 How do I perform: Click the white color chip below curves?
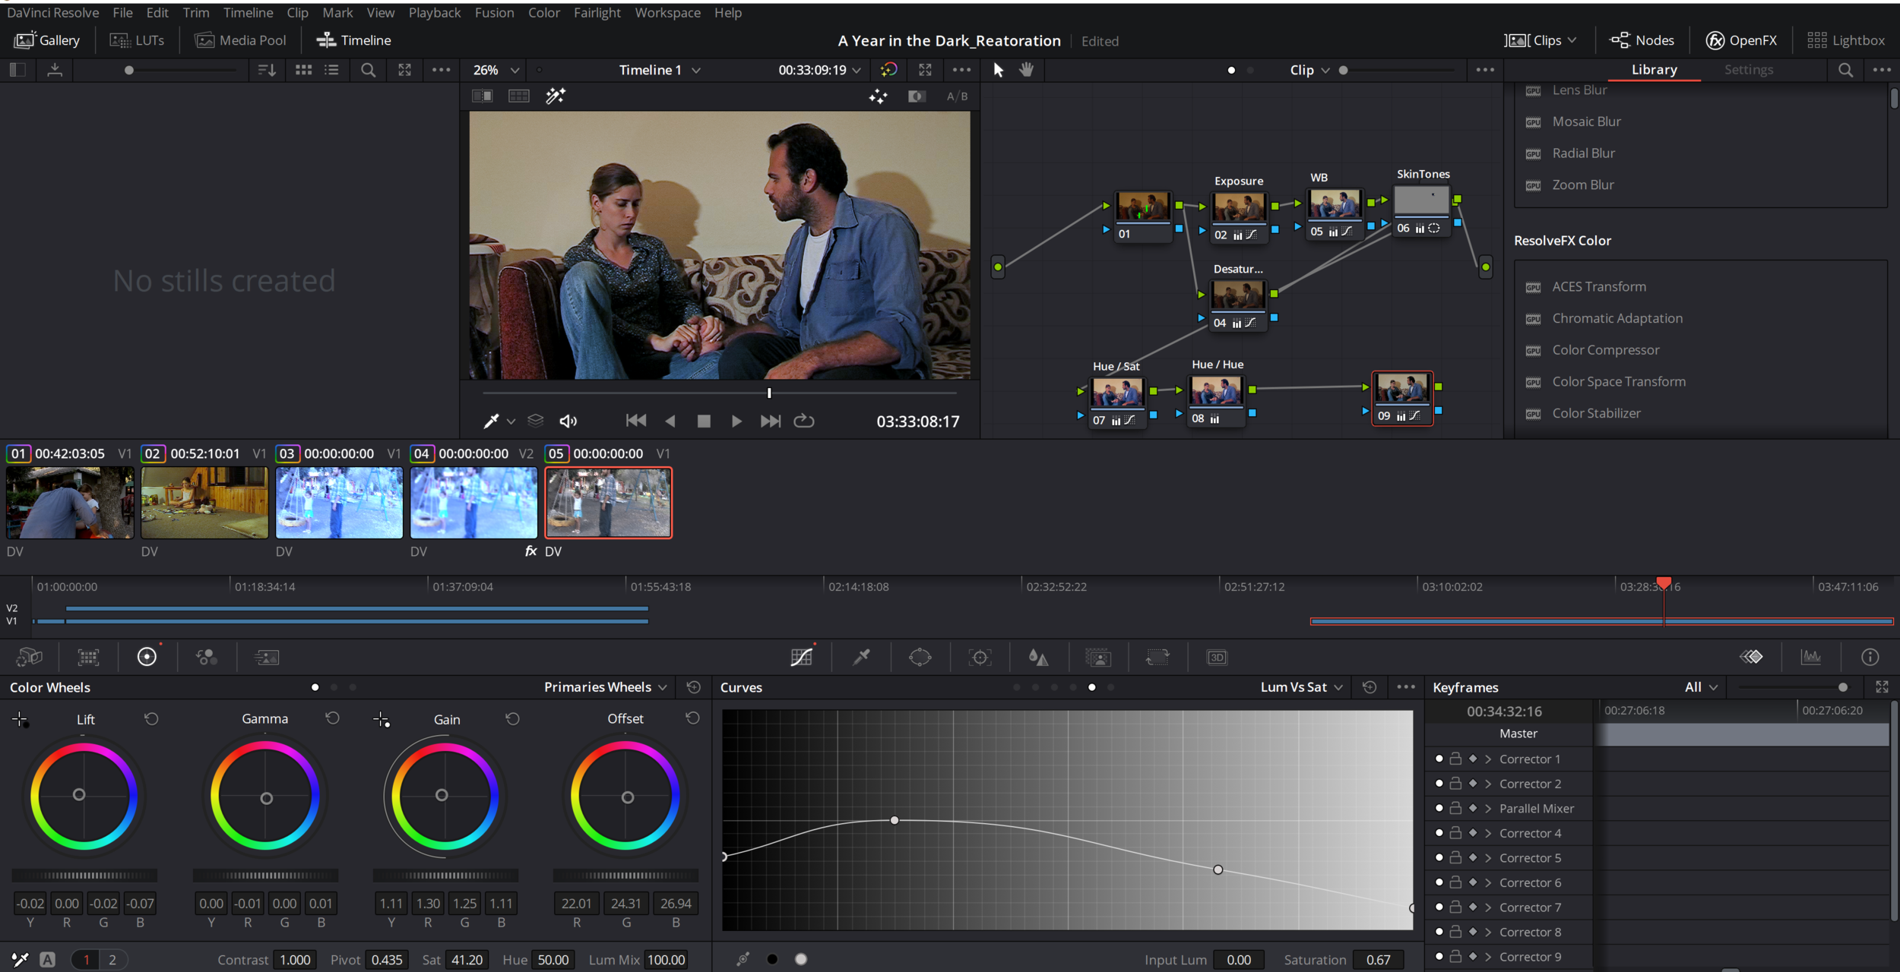[800, 959]
